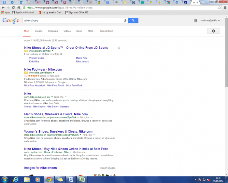
Task: Launch Internet Explorer from the taskbar
Action: (x=16, y=179)
